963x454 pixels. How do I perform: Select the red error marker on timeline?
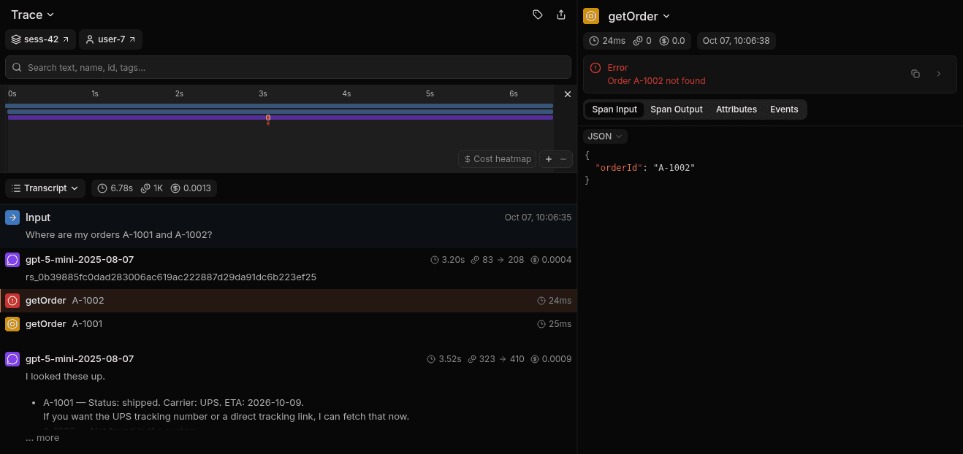(x=268, y=118)
